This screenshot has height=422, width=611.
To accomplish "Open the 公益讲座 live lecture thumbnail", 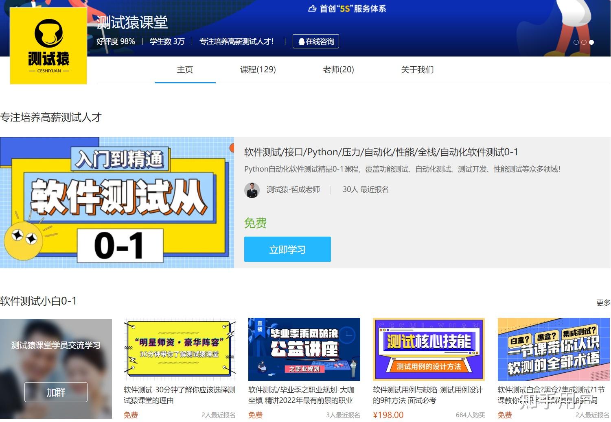I will pyautogui.click(x=304, y=349).
